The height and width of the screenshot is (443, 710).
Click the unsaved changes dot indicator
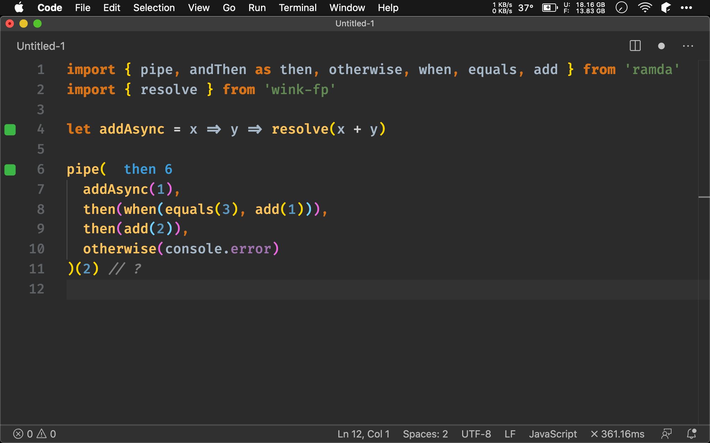(x=661, y=46)
